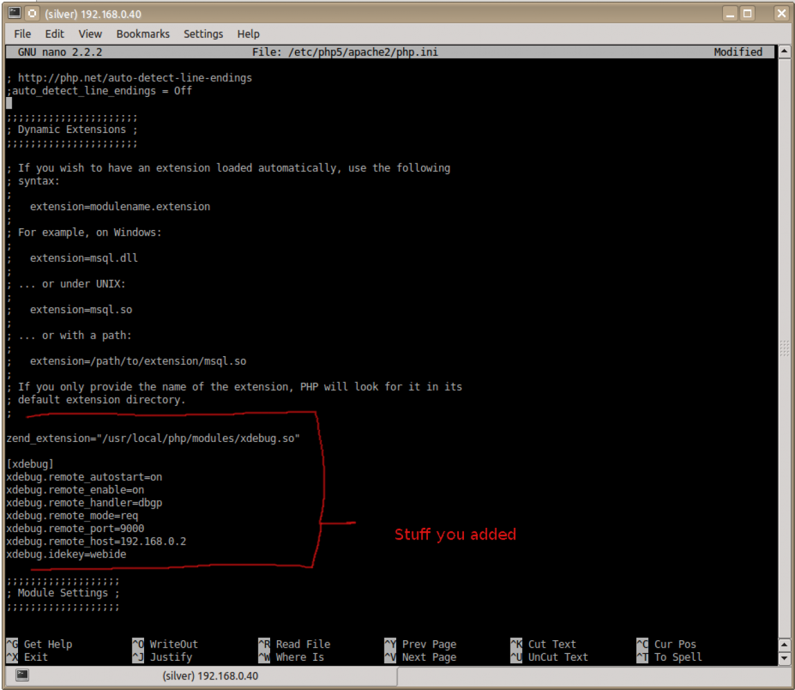Click the '^Y Prev Page' nano shortcut
The image size is (795, 690).
pos(420,644)
